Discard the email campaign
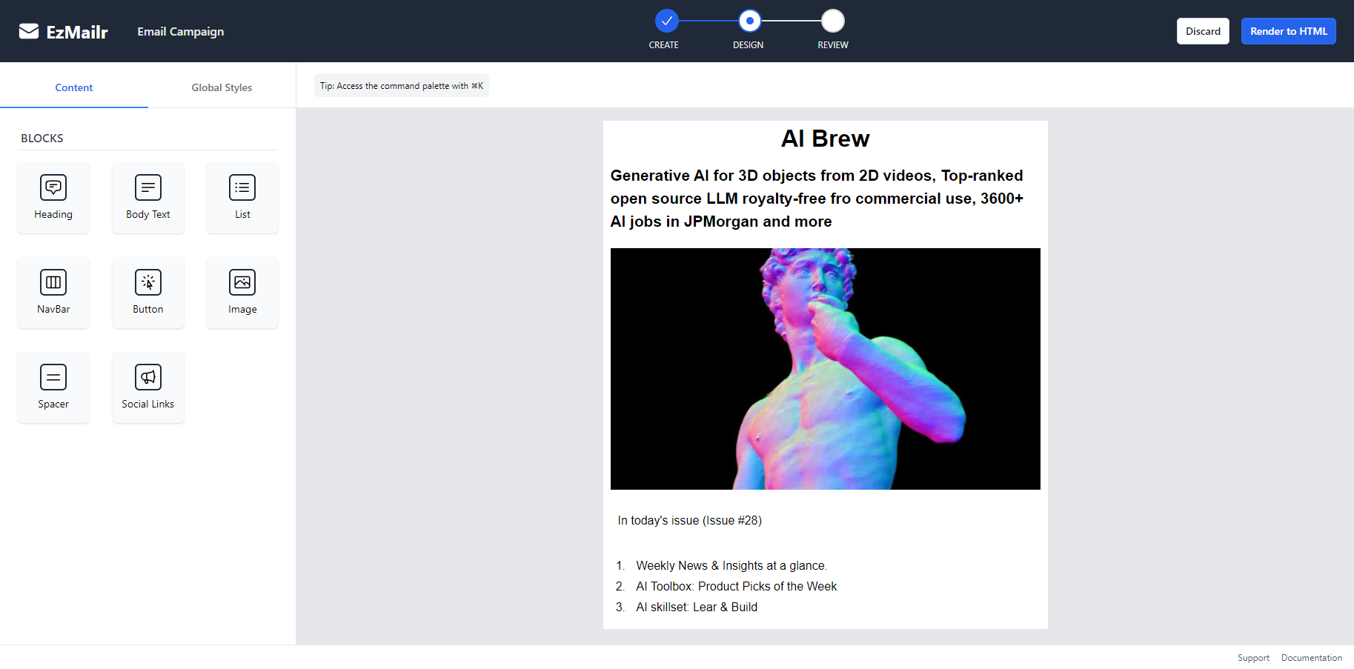 click(x=1203, y=31)
